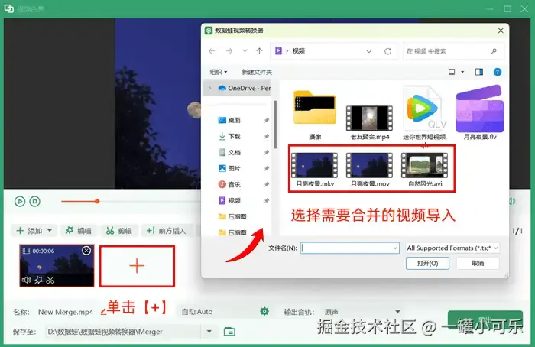The height and width of the screenshot is (347, 535).
Task: Select 桌面 Desktop in the sidebar
Action: tap(229, 120)
